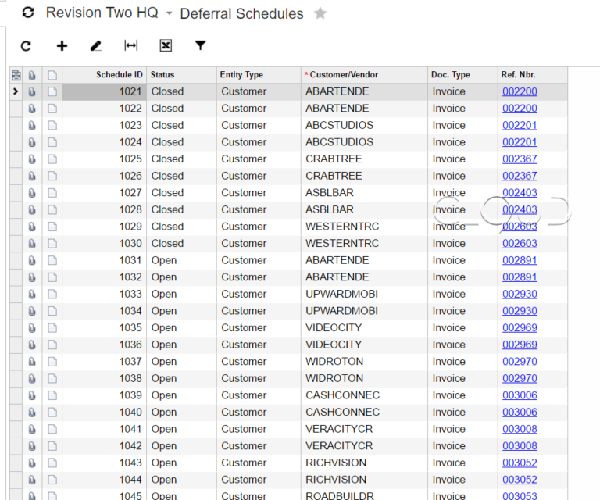Fit columns to width icon
Viewport: 600px width, 500px height.
pyautogui.click(x=131, y=46)
